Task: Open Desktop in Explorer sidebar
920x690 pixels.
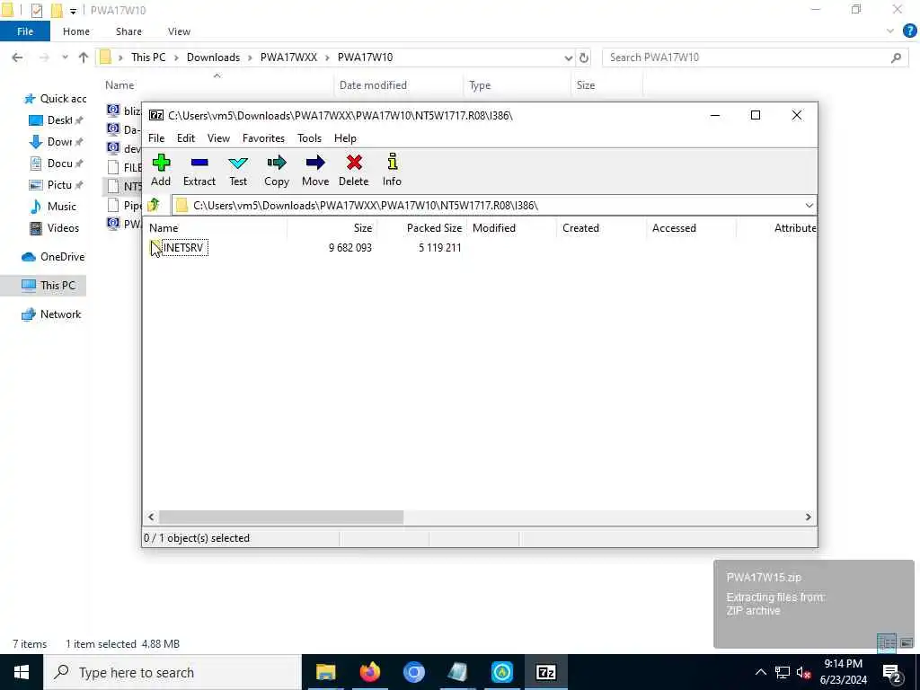Action: click(57, 120)
